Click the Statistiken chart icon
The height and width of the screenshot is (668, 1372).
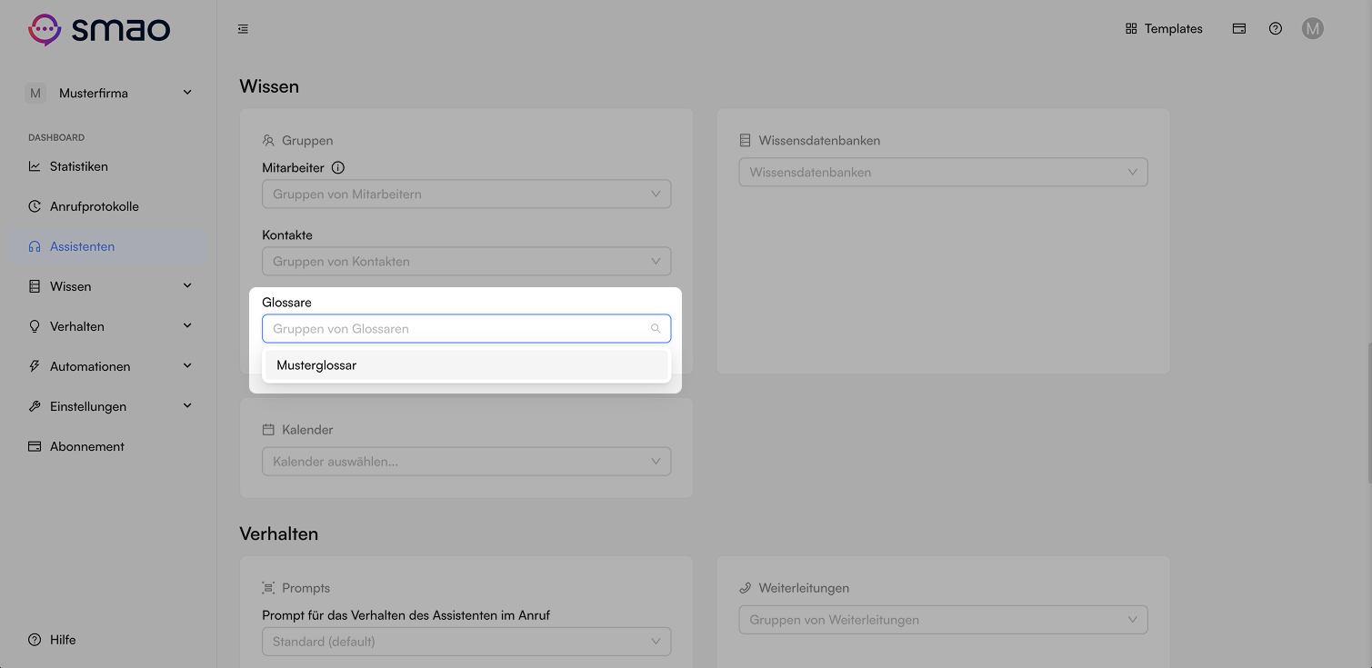click(x=35, y=166)
